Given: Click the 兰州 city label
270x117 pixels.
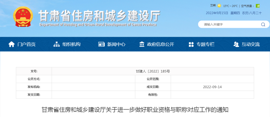Looking at the screenshot, I should point(213,5).
